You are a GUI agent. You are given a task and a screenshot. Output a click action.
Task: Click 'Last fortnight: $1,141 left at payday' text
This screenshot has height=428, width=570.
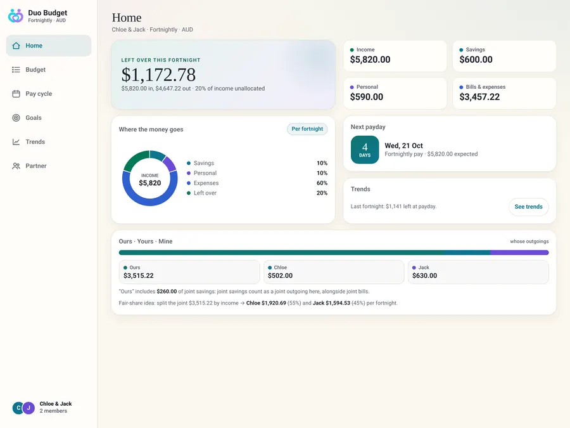[393, 206]
